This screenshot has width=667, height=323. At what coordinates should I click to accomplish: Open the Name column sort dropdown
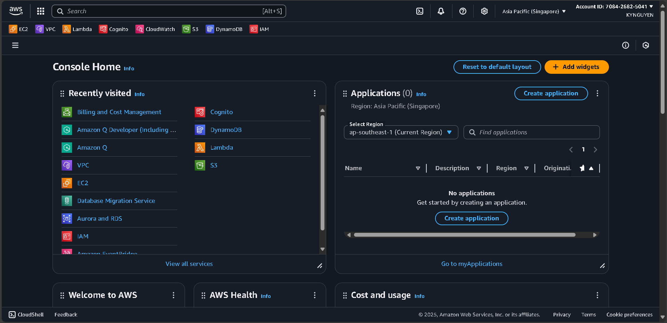point(418,168)
